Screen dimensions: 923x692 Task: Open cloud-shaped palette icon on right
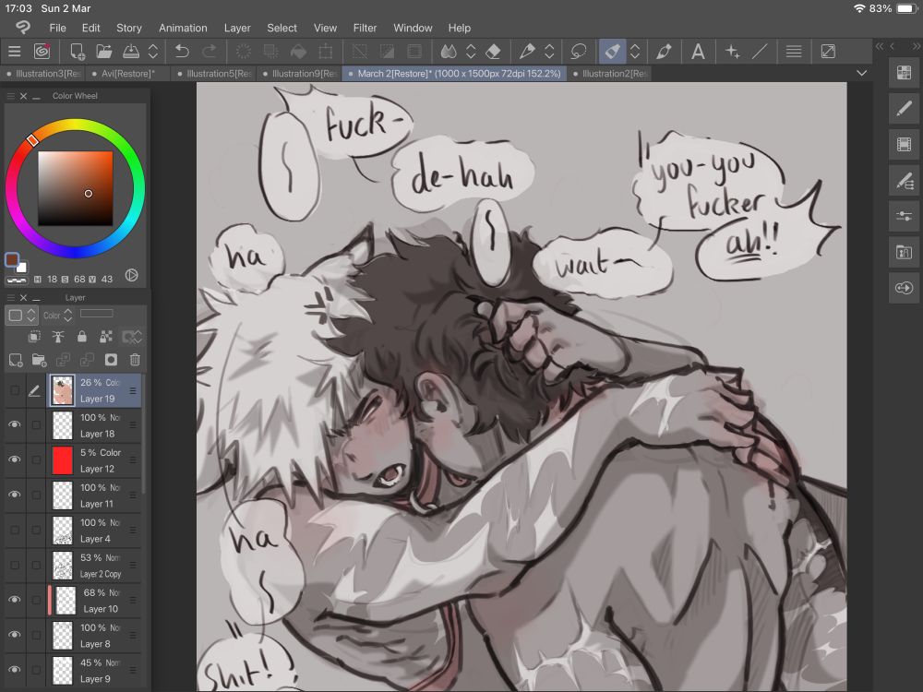pos(905,288)
